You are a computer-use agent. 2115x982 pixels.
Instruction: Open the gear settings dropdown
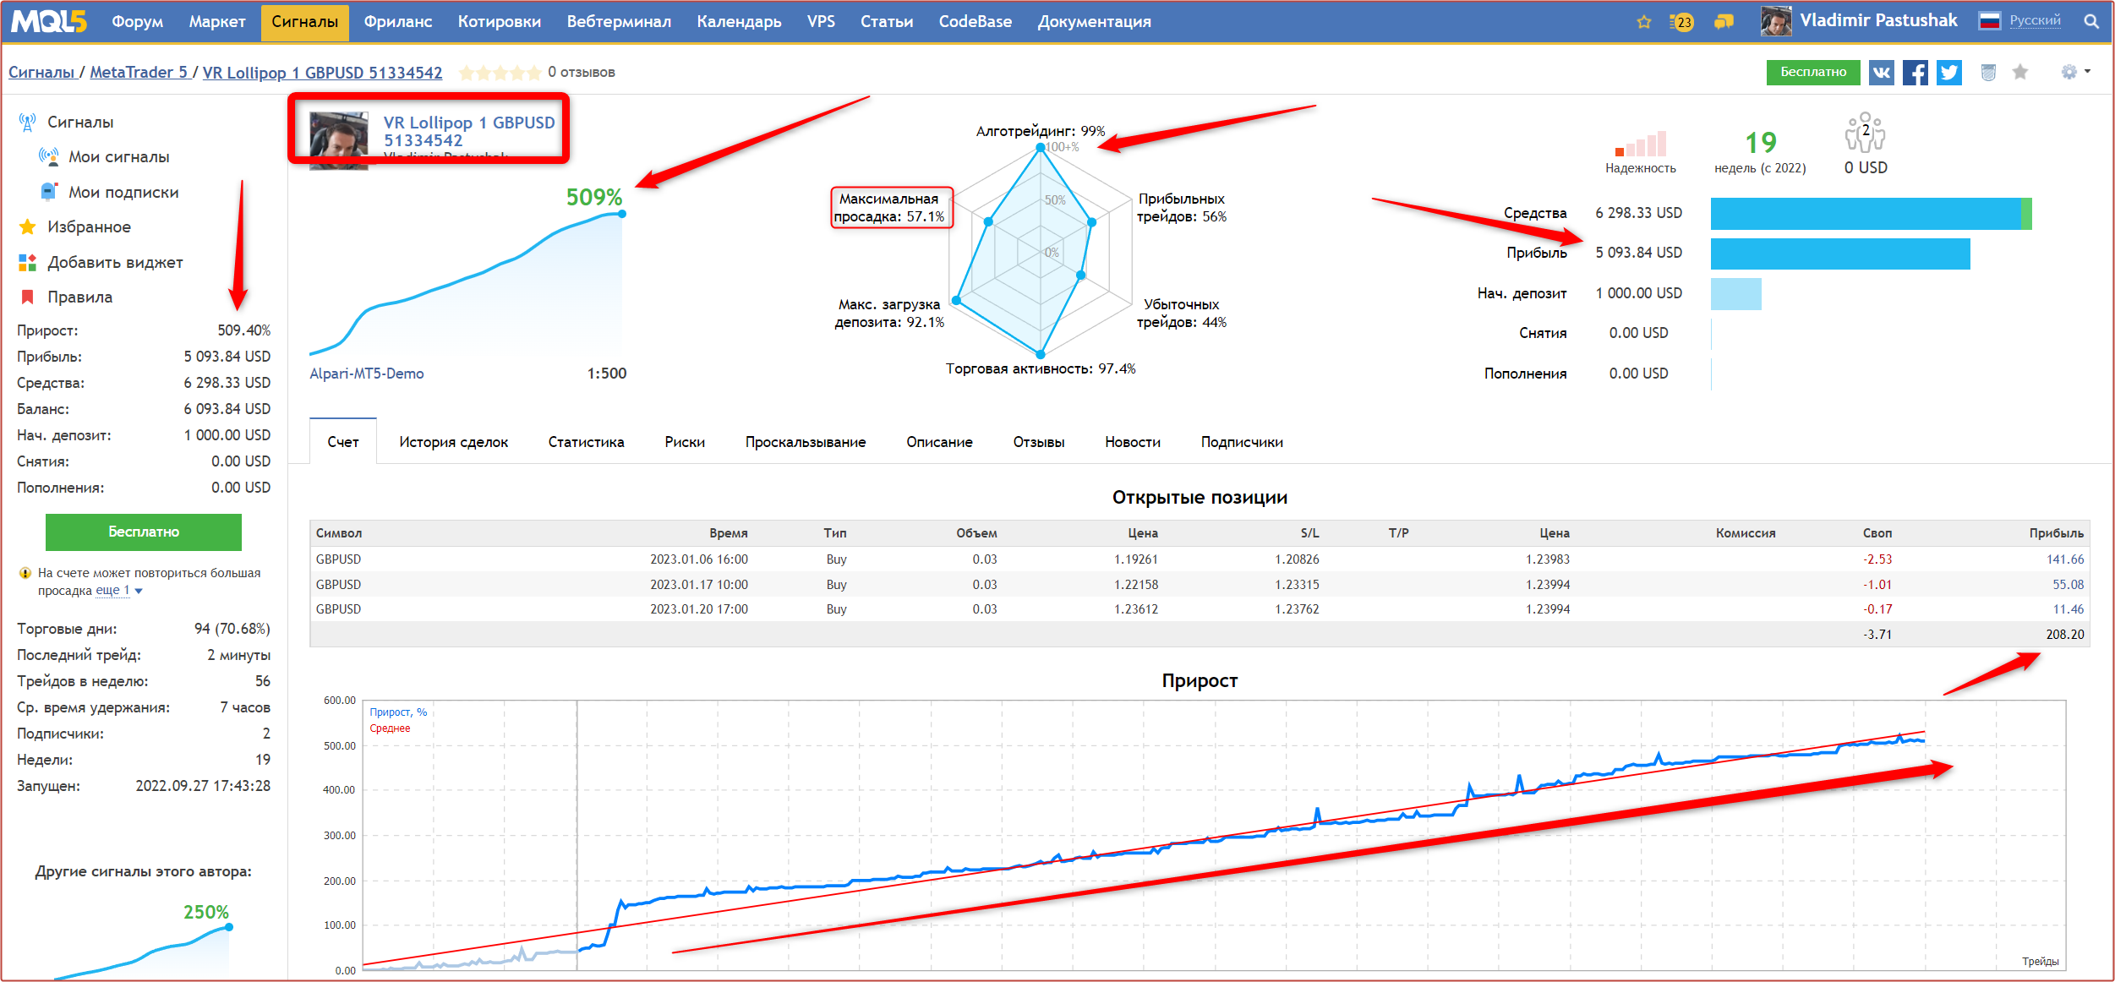tap(2075, 72)
